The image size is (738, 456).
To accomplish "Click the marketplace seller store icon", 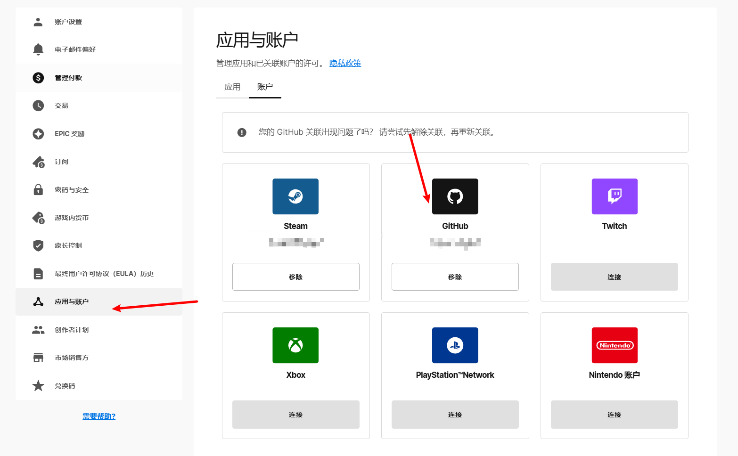I will [38, 358].
